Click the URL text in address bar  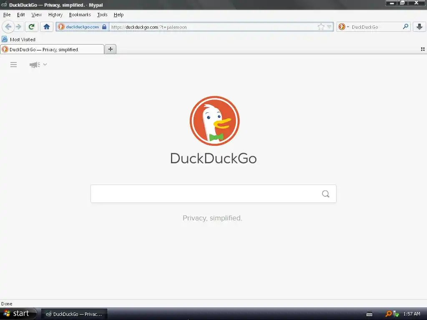tap(149, 27)
